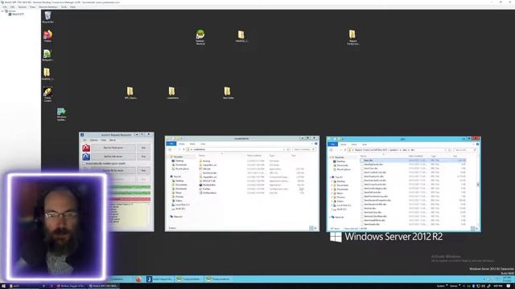Image resolution: width=515 pixels, height=289 pixels.
Task: Open address bar history dropdown in inactive Explorer
Action: pyautogui.click(x=284, y=149)
